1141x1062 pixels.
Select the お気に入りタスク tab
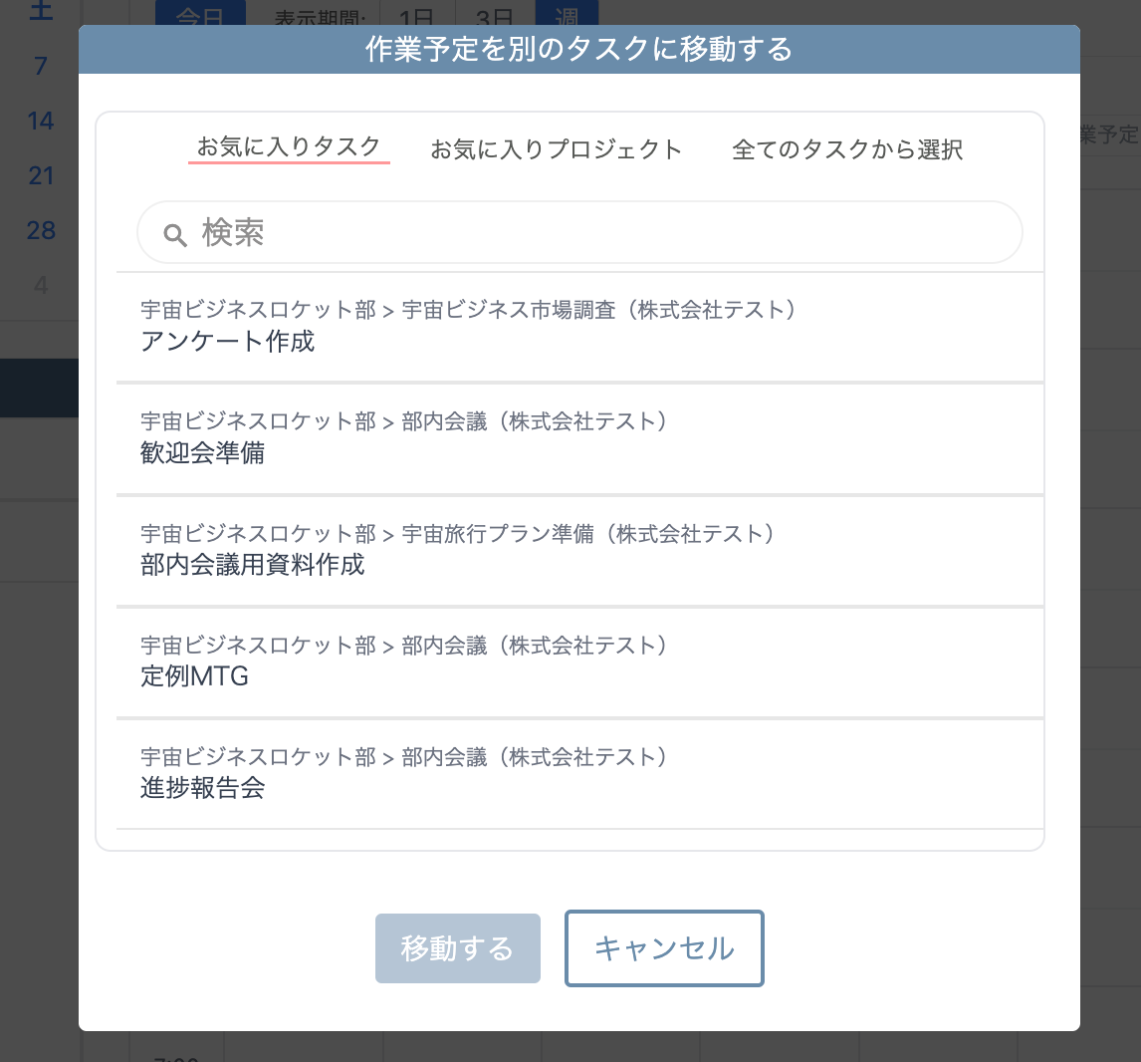coord(289,148)
